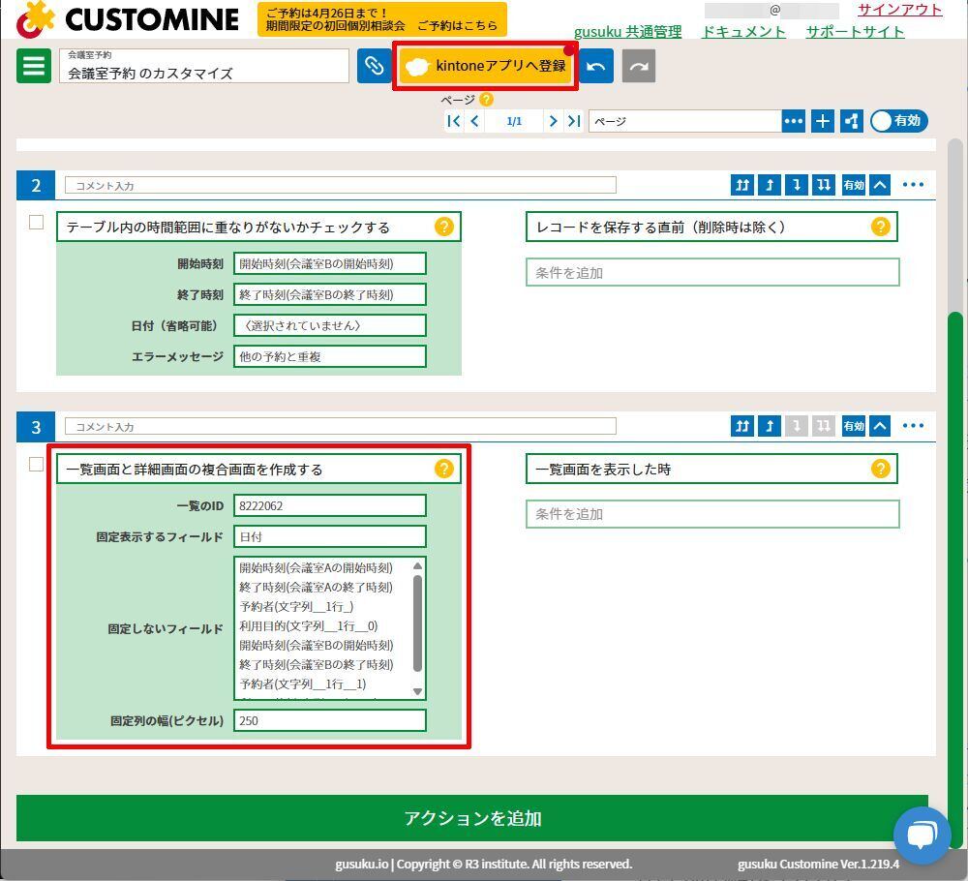This screenshot has width=968, height=881.
Task: Click the 固定しないフィールド list scroll-down arrow
Action: (x=417, y=691)
